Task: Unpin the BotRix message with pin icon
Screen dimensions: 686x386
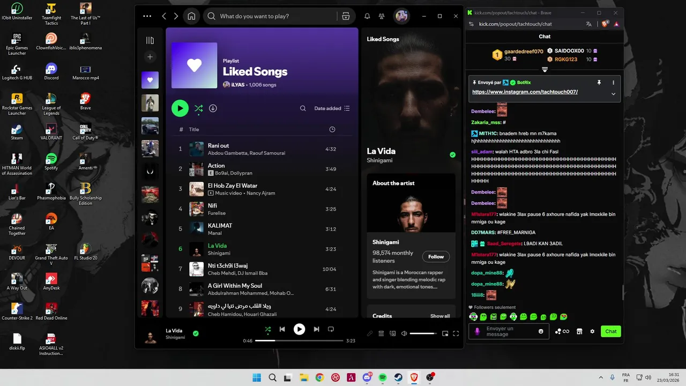Action: [599, 83]
